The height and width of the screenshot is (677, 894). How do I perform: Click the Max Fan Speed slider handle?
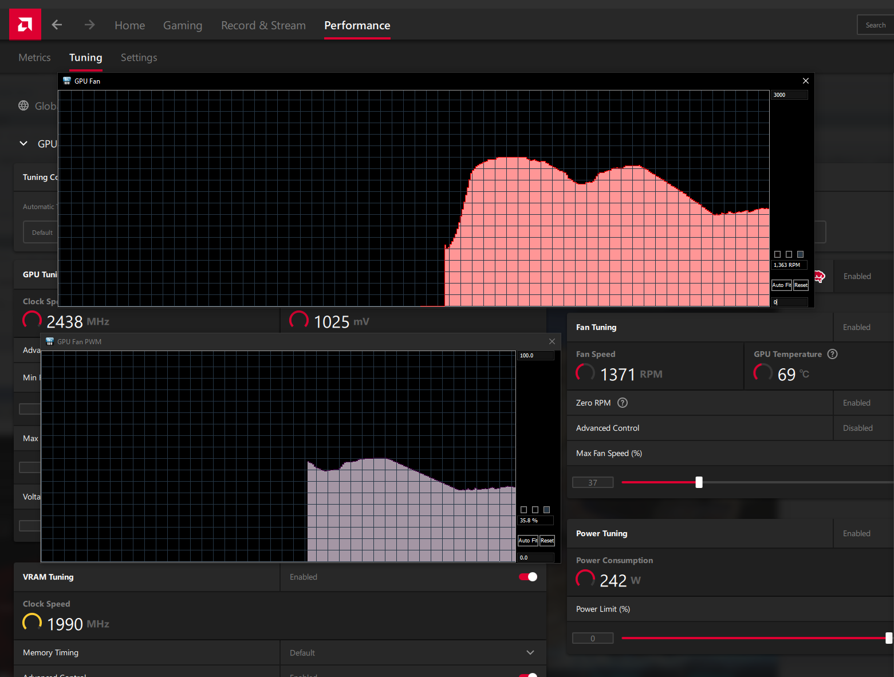pos(699,482)
